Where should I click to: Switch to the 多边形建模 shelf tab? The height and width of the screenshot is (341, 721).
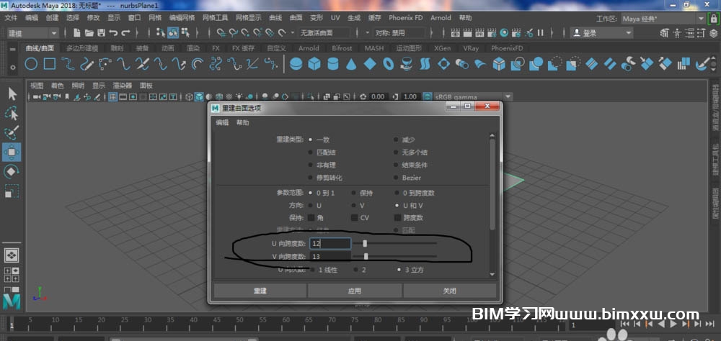81,48
